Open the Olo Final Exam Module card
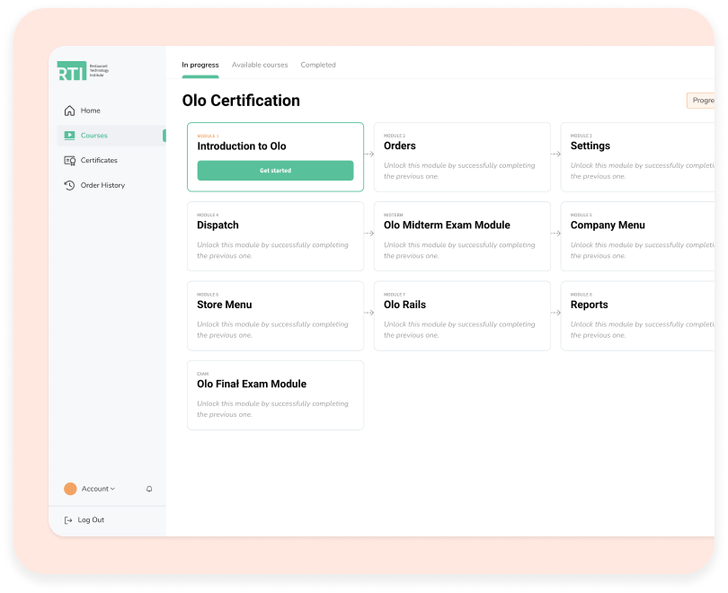Image resolution: width=728 pixels, height=593 pixels. pyautogui.click(x=275, y=395)
